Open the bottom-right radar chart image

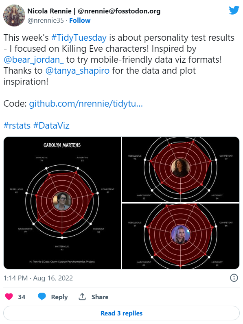181,236
